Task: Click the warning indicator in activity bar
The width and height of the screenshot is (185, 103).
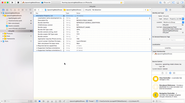Action: 122,3
